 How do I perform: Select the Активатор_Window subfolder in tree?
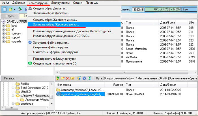(x=37, y=100)
